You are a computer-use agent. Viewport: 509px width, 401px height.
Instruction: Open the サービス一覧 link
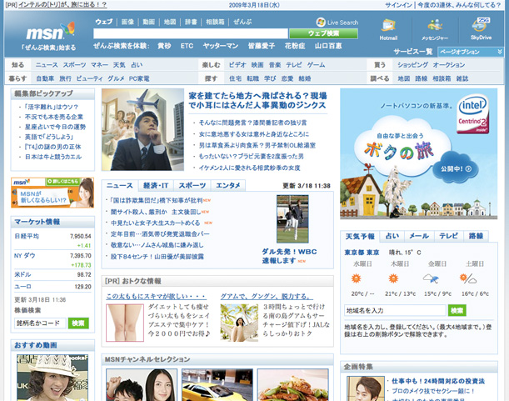point(413,52)
